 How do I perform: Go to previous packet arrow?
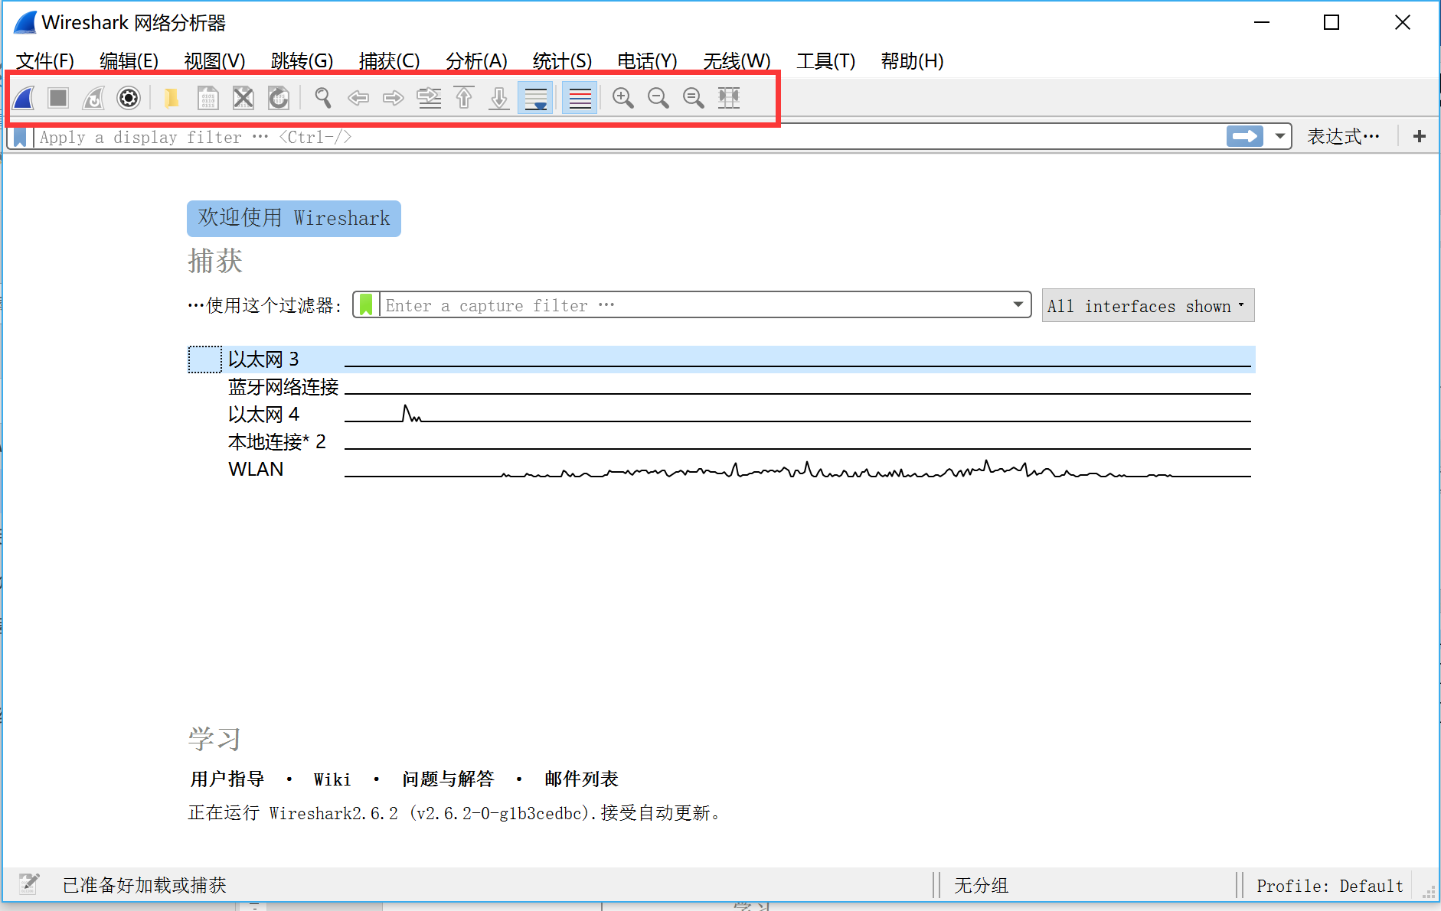click(x=358, y=98)
